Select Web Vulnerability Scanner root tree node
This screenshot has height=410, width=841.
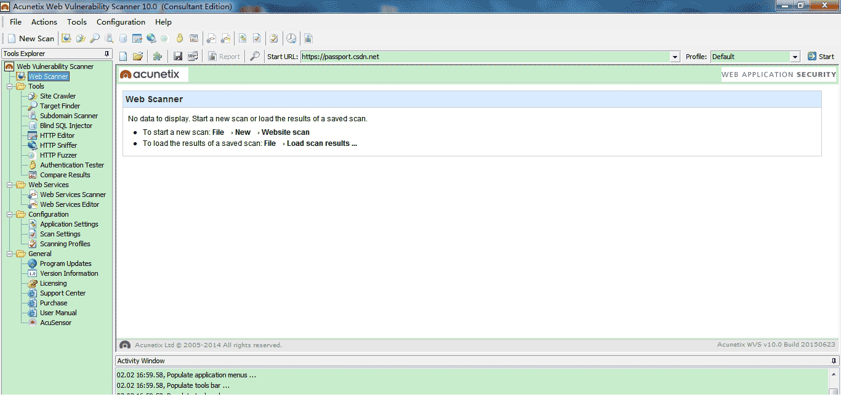pos(55,66)
